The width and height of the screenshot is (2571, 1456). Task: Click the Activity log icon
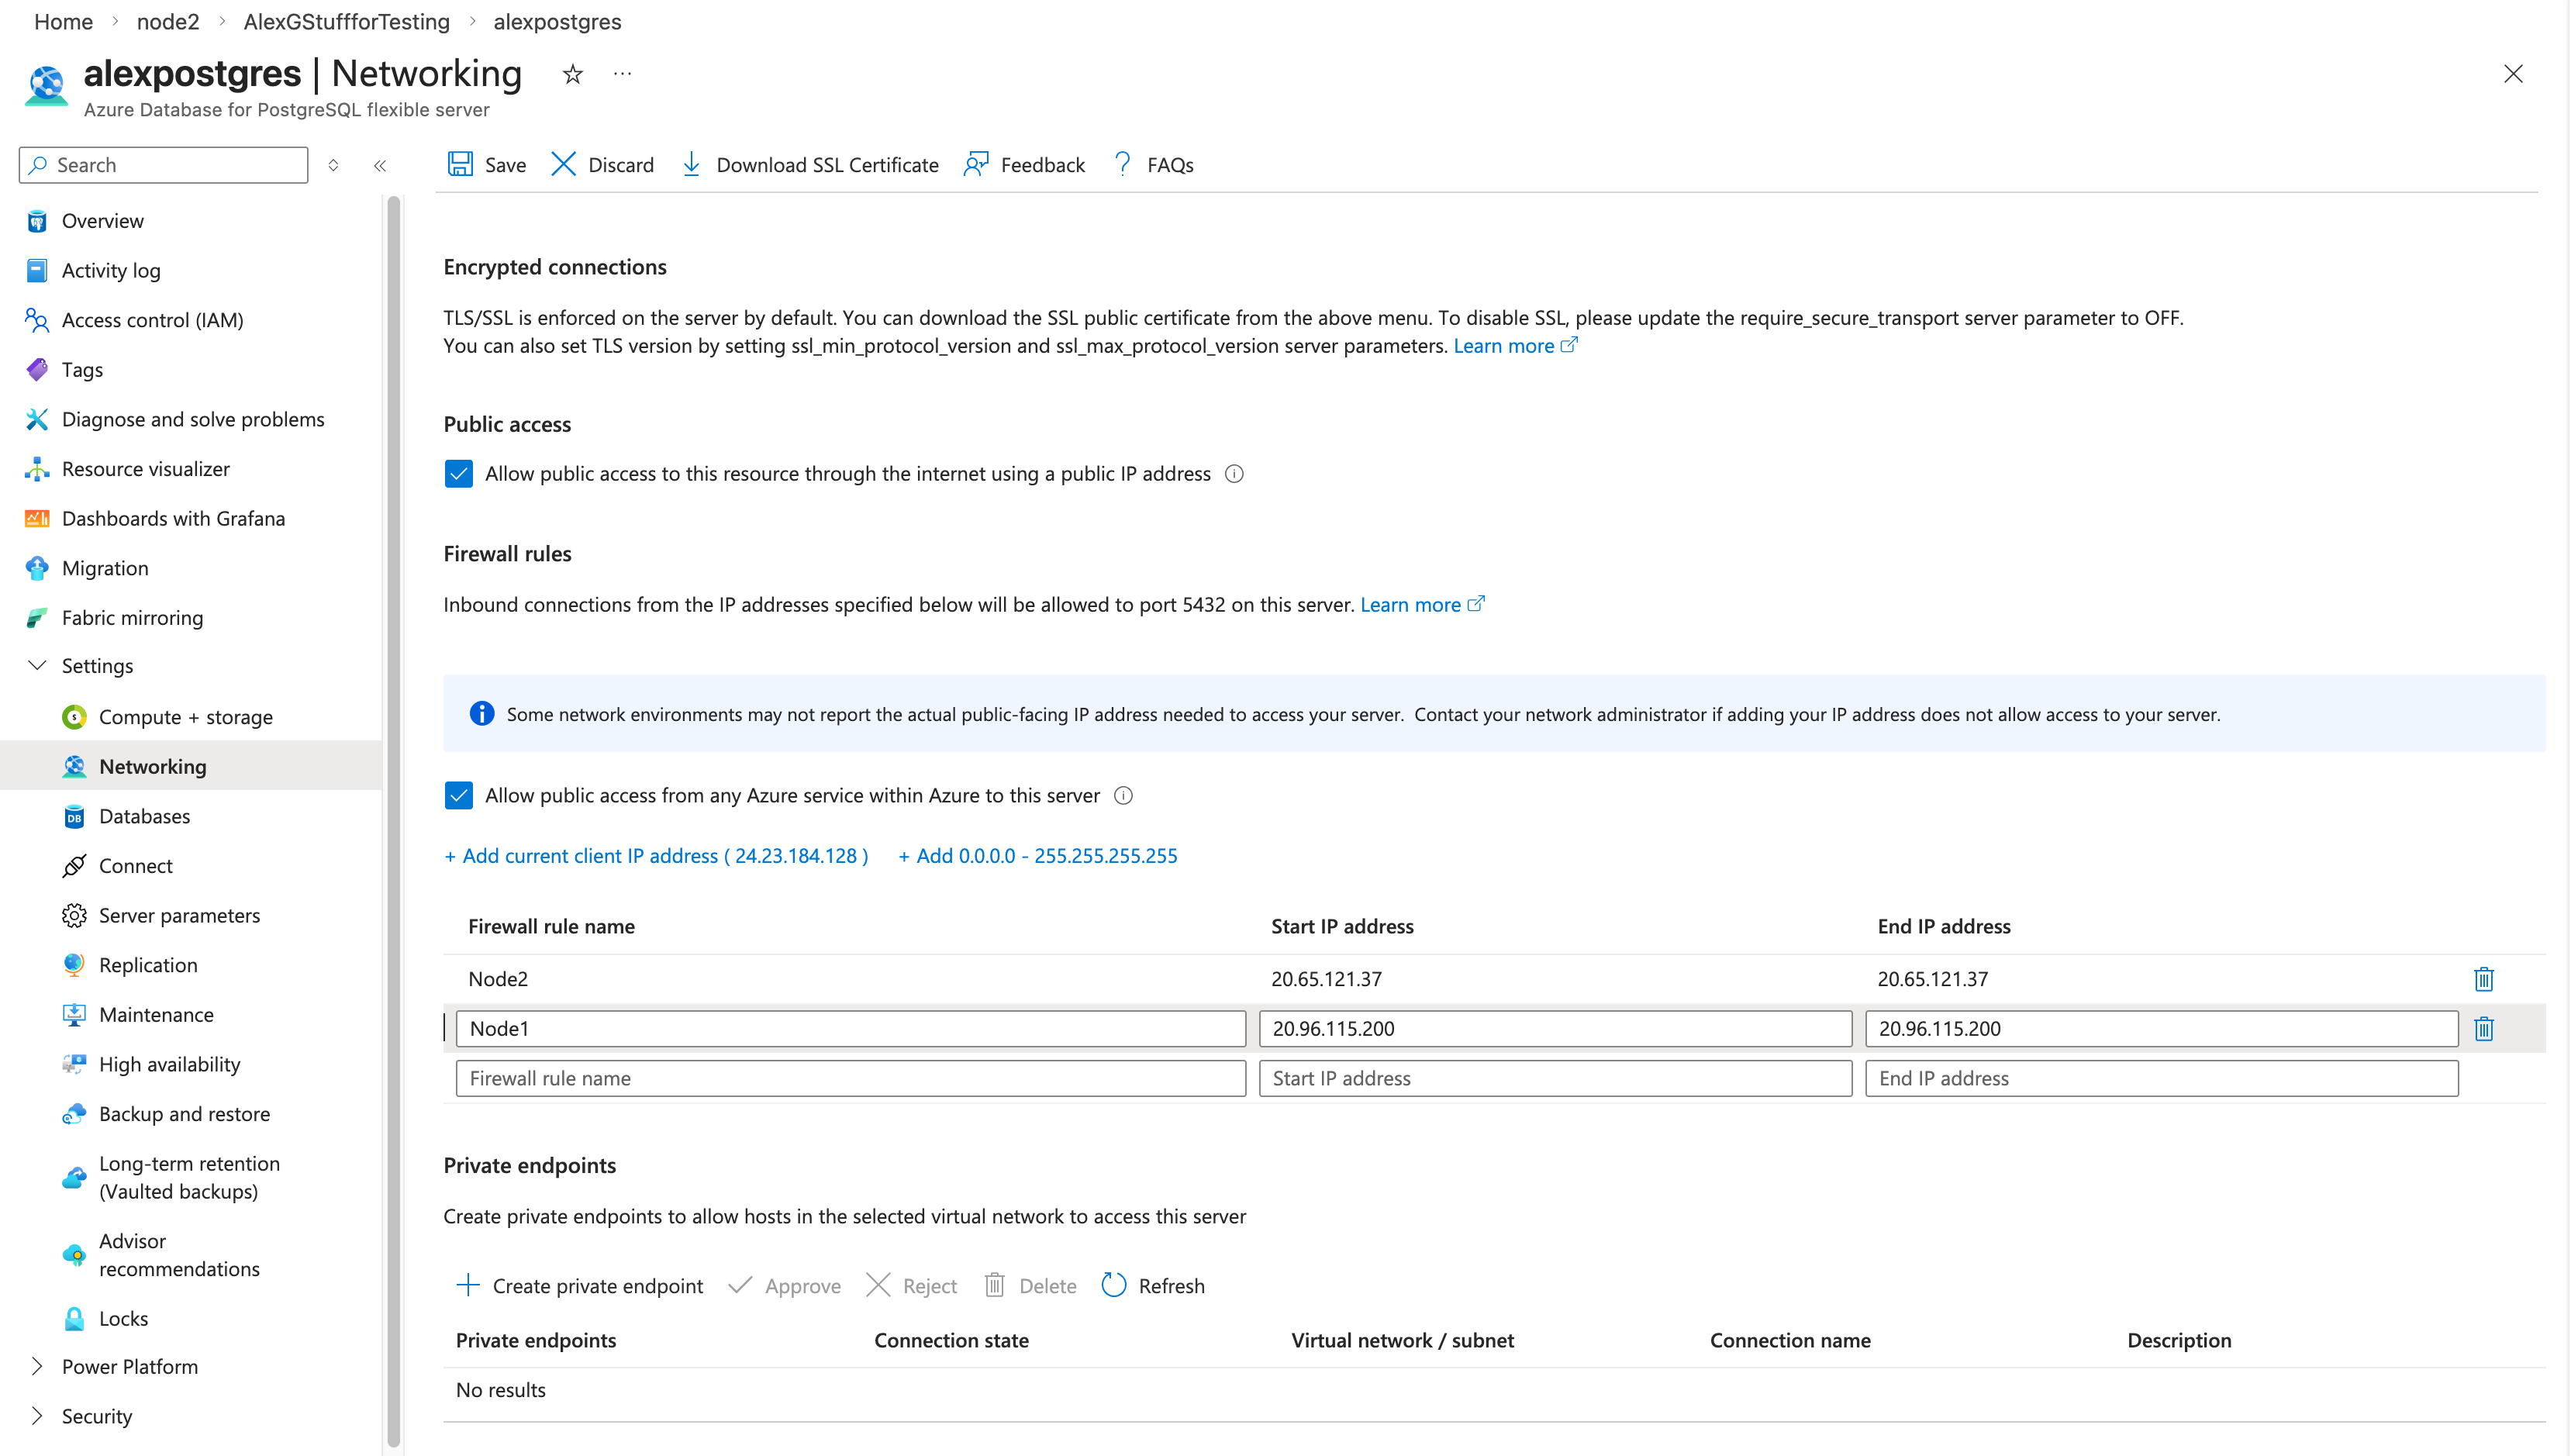coord(37,271)
